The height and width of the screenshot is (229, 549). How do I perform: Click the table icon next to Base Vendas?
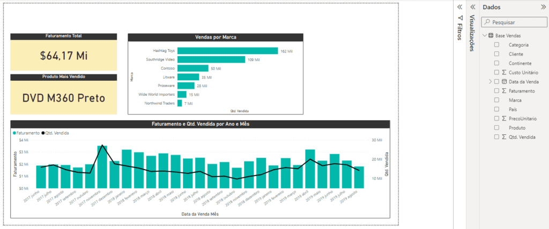coord(491,36)
